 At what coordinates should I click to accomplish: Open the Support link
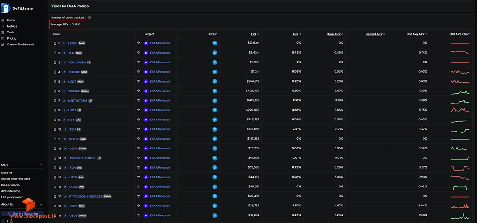[x=6, y=173]
